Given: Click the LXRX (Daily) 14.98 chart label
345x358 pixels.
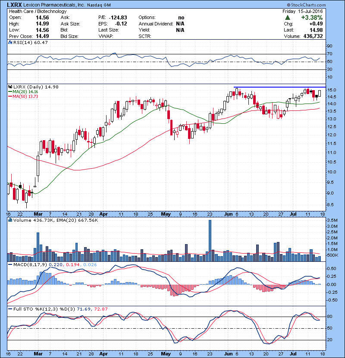Looking at the screenshot, I should [x=36, y=87].
